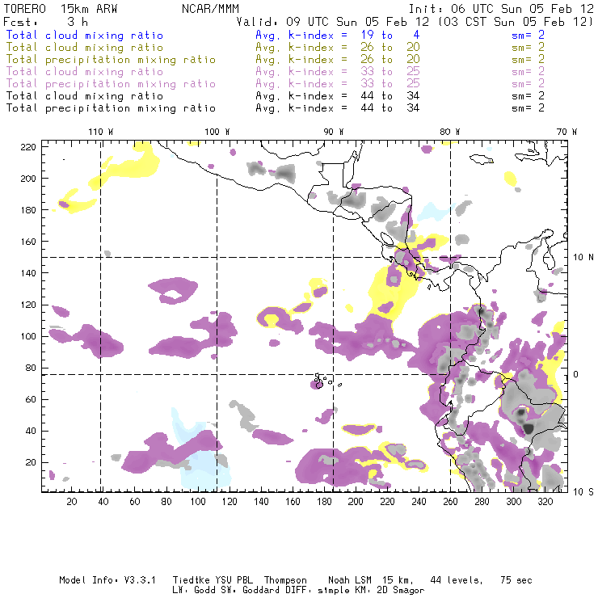Click the '80 W' longitude label
Screen dimensions: 598x598
coord(450,132)
